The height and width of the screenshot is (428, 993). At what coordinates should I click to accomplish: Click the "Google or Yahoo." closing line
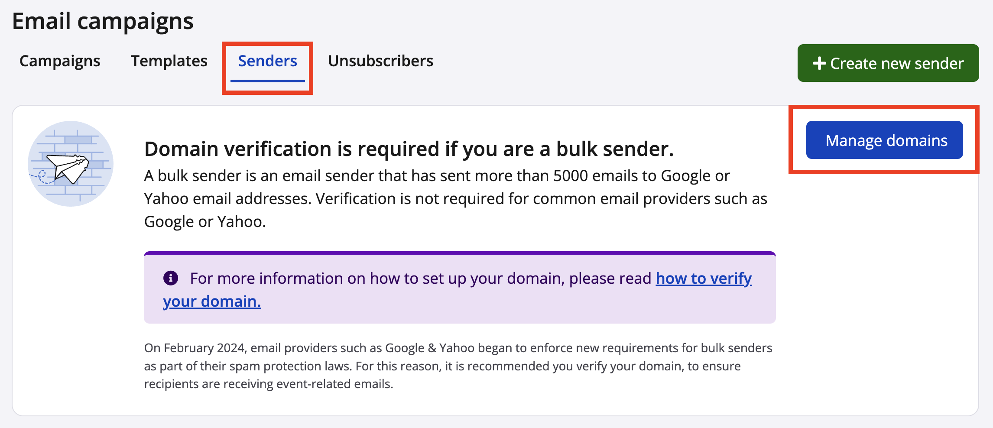coord(205,222)
